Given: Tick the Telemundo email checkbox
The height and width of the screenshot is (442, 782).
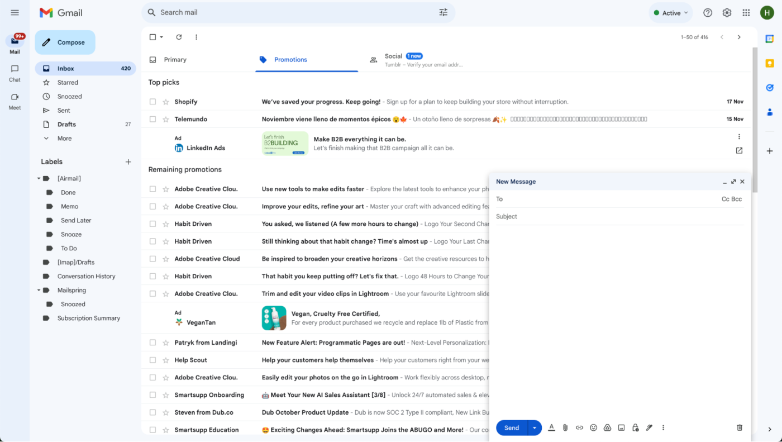Looking at the screenshot, I should (x=152, y=119).
